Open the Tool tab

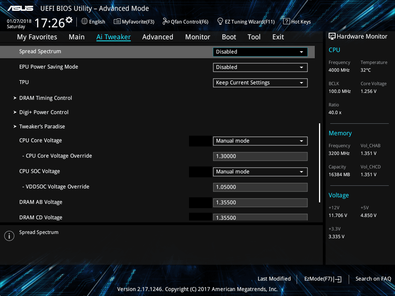254,37
